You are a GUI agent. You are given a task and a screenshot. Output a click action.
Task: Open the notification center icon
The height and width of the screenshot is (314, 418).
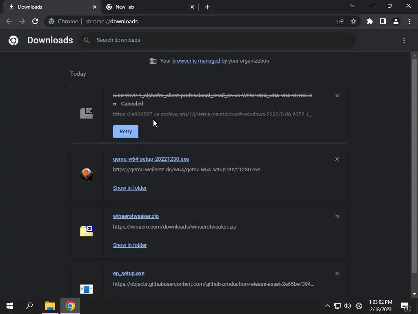click(x=405, y=306)
